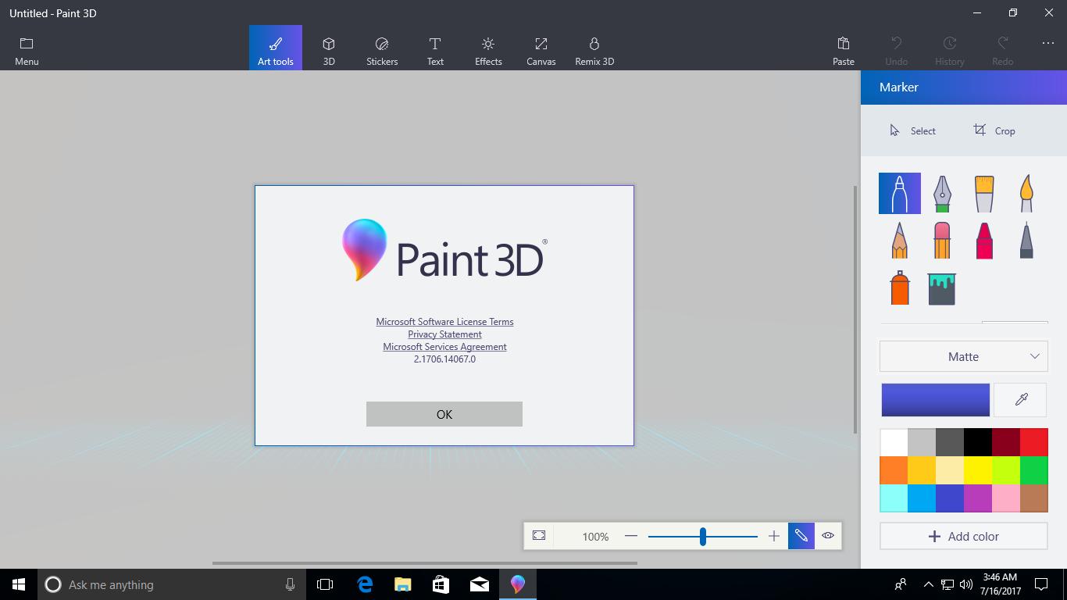Click the Crop tool
The width and height of the screenshot is (1067, 600).
point(994,130)
